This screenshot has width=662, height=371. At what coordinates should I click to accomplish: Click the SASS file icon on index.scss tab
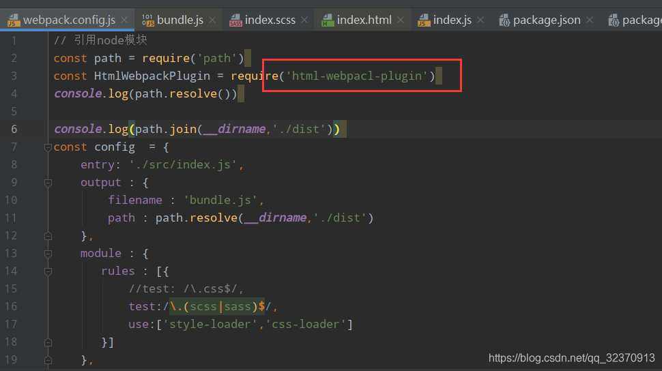235,20
